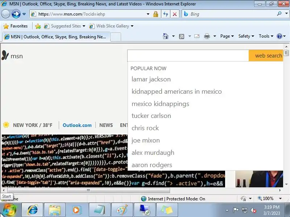
Task: Open the Favorites button
Action: 16,26
